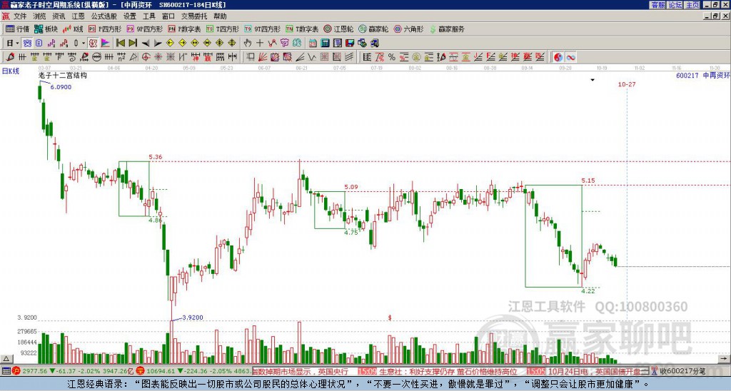Image resolution: width=731 pixels, height=391 pixels.
Task: Click the floppy disk save icon
Action: [350, 43]
